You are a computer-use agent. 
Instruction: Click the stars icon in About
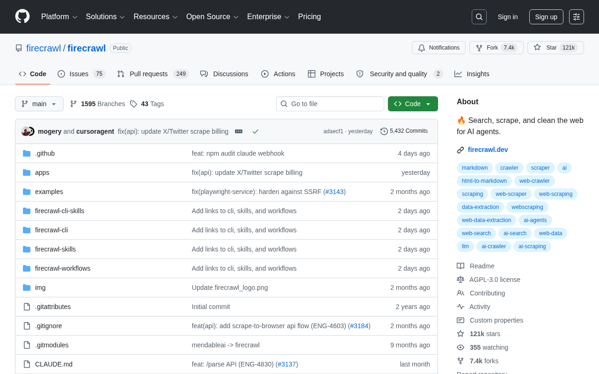pos(460,334)
